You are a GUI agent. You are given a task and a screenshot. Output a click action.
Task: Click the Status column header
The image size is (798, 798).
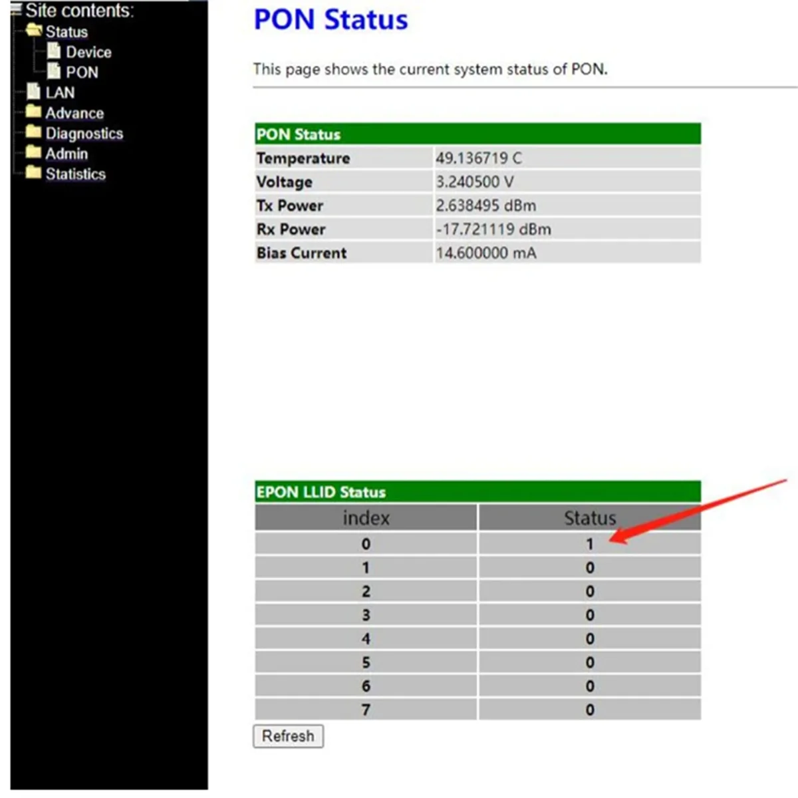[x=590, y=517]
